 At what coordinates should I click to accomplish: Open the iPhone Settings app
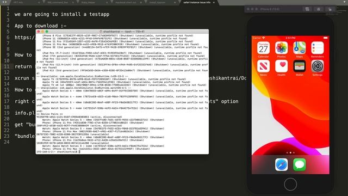pyautogui.click(x=318, y=66)
